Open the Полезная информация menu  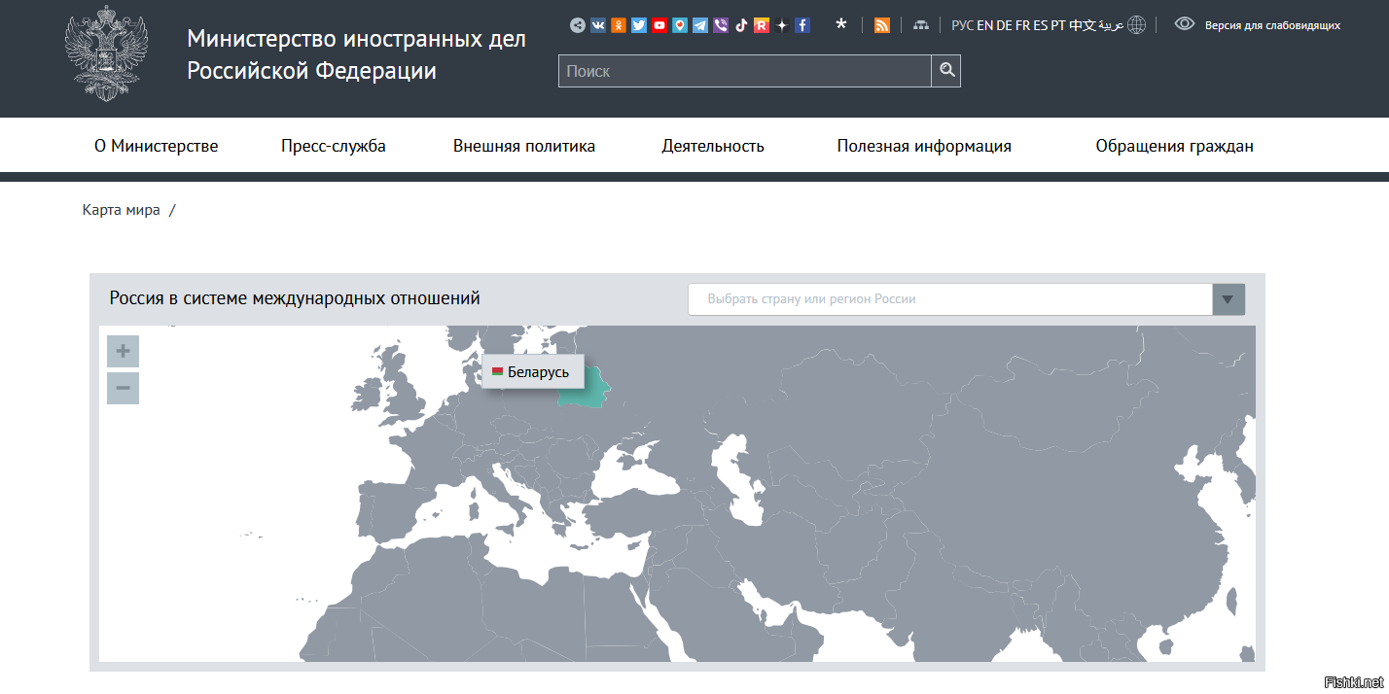pyautogui.click(x=924, y=146)
